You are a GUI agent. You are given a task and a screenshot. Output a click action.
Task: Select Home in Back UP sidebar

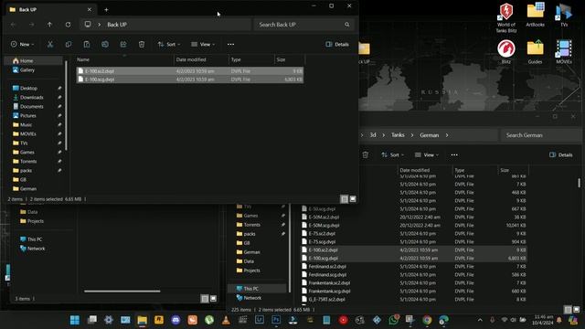point(34,61)
